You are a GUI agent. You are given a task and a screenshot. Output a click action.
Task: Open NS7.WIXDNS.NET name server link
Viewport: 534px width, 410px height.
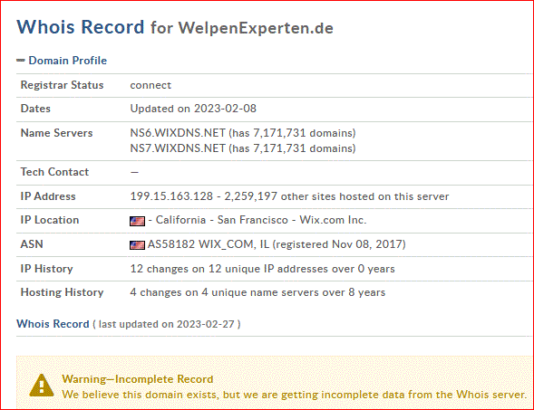pos(178,148)
